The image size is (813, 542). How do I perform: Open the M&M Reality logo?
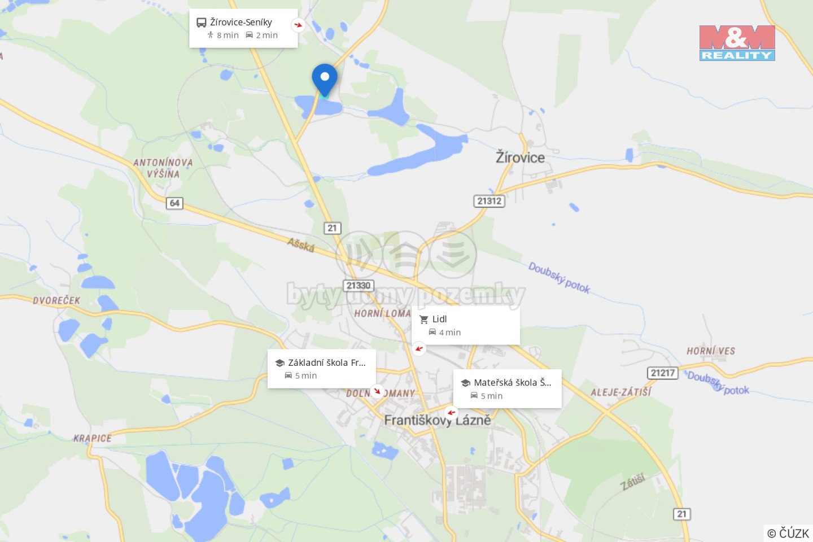point(737,43)
